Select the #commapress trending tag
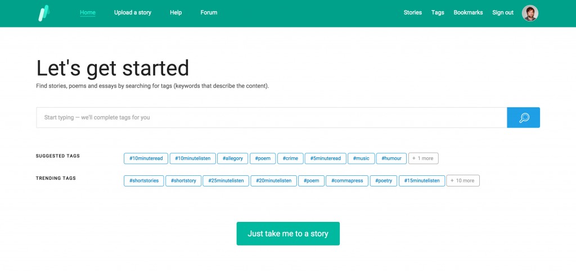The height and width of the screenshot is (273, 576). 347,181
